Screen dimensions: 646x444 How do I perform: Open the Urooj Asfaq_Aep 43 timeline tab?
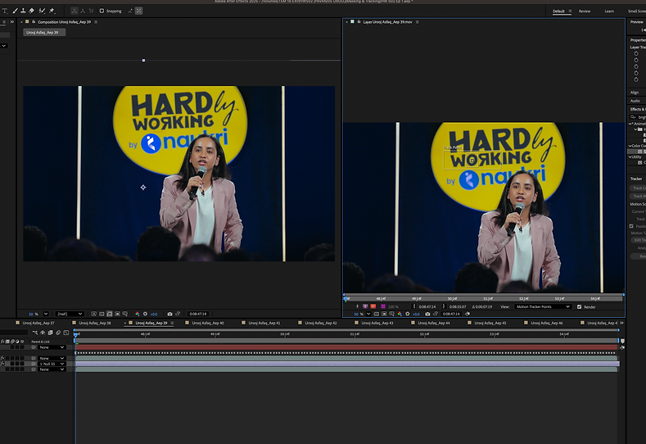click(377, 323)
